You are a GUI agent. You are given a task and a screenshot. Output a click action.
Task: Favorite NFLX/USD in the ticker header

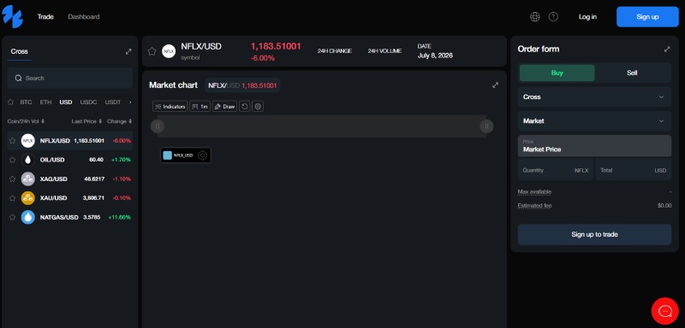tap(152, 51)
